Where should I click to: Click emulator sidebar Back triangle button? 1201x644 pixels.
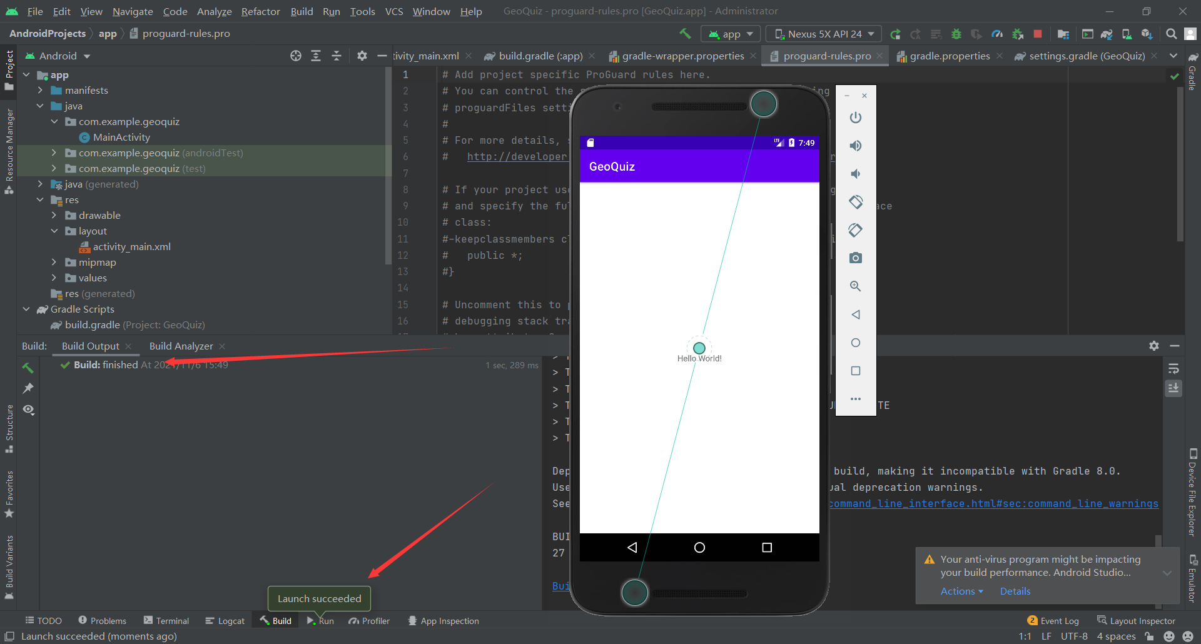pyautogui.click(x=856, y=314)
